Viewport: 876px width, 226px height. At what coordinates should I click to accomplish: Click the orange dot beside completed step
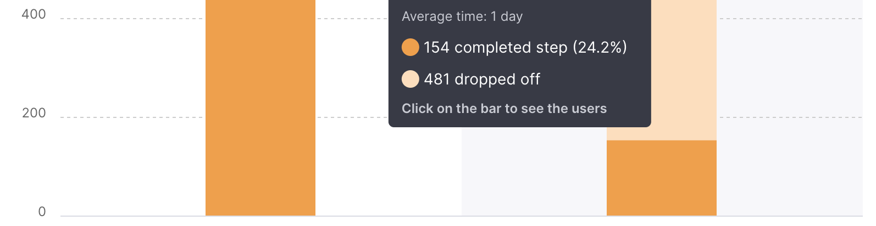click(411, 47)
